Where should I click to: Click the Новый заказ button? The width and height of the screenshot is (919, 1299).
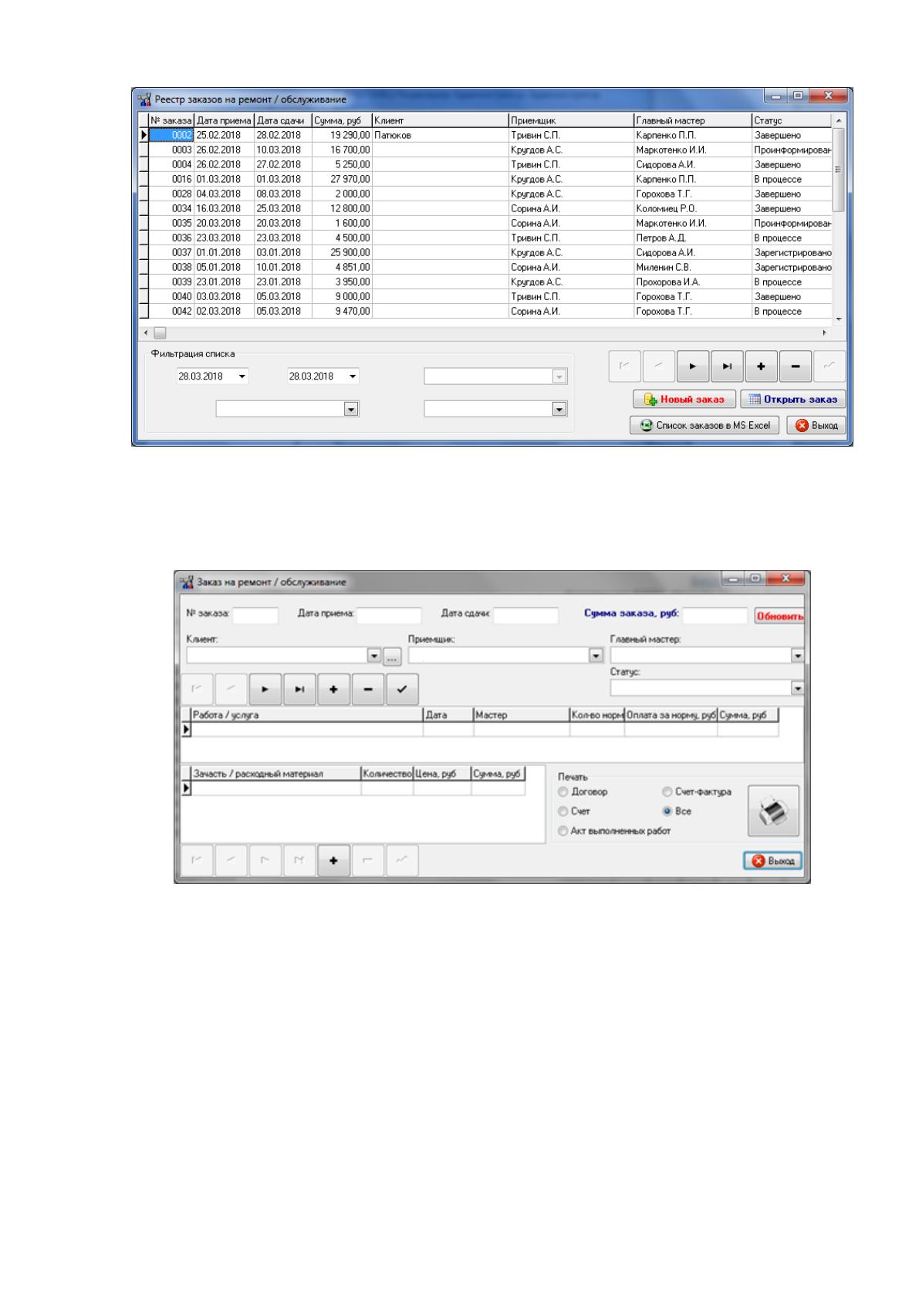pyautogui.click(x=684, y=400)
